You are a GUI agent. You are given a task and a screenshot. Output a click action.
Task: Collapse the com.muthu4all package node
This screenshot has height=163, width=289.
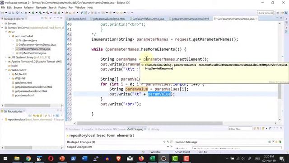point(9,36)
